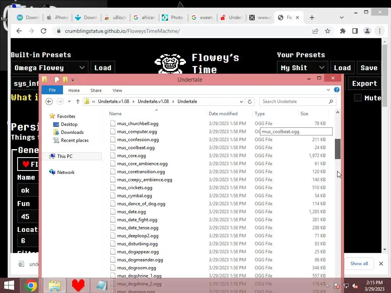Load the built-in Omega Flowey preset
The width and height of the screenshot is (391, 293).
point(103,68)
